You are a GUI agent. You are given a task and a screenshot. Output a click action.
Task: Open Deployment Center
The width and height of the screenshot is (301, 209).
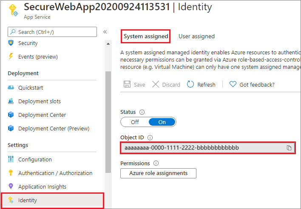(42, 115)
